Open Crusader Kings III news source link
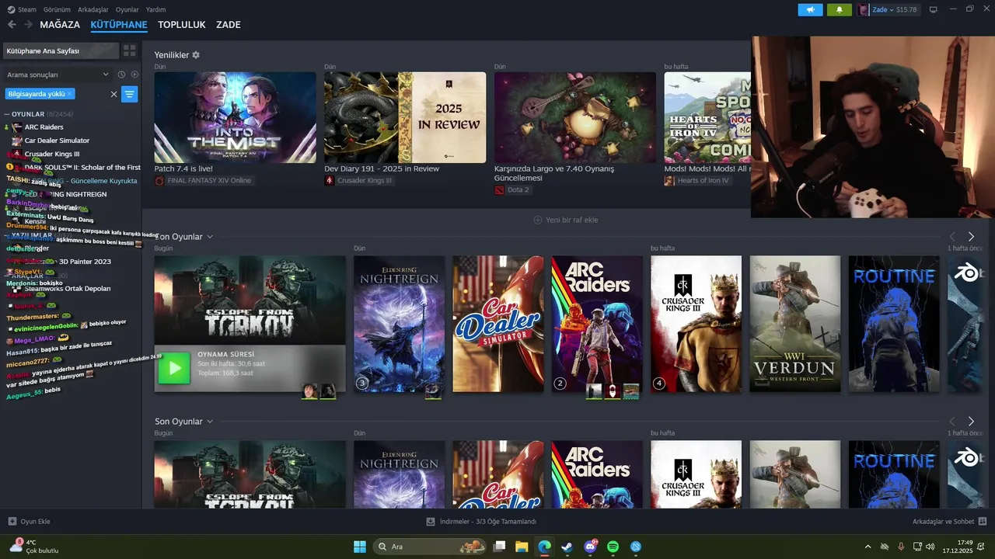 click(365, 180)
